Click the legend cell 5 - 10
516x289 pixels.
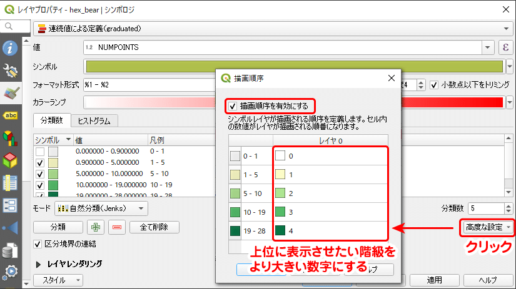pos(159,174)
